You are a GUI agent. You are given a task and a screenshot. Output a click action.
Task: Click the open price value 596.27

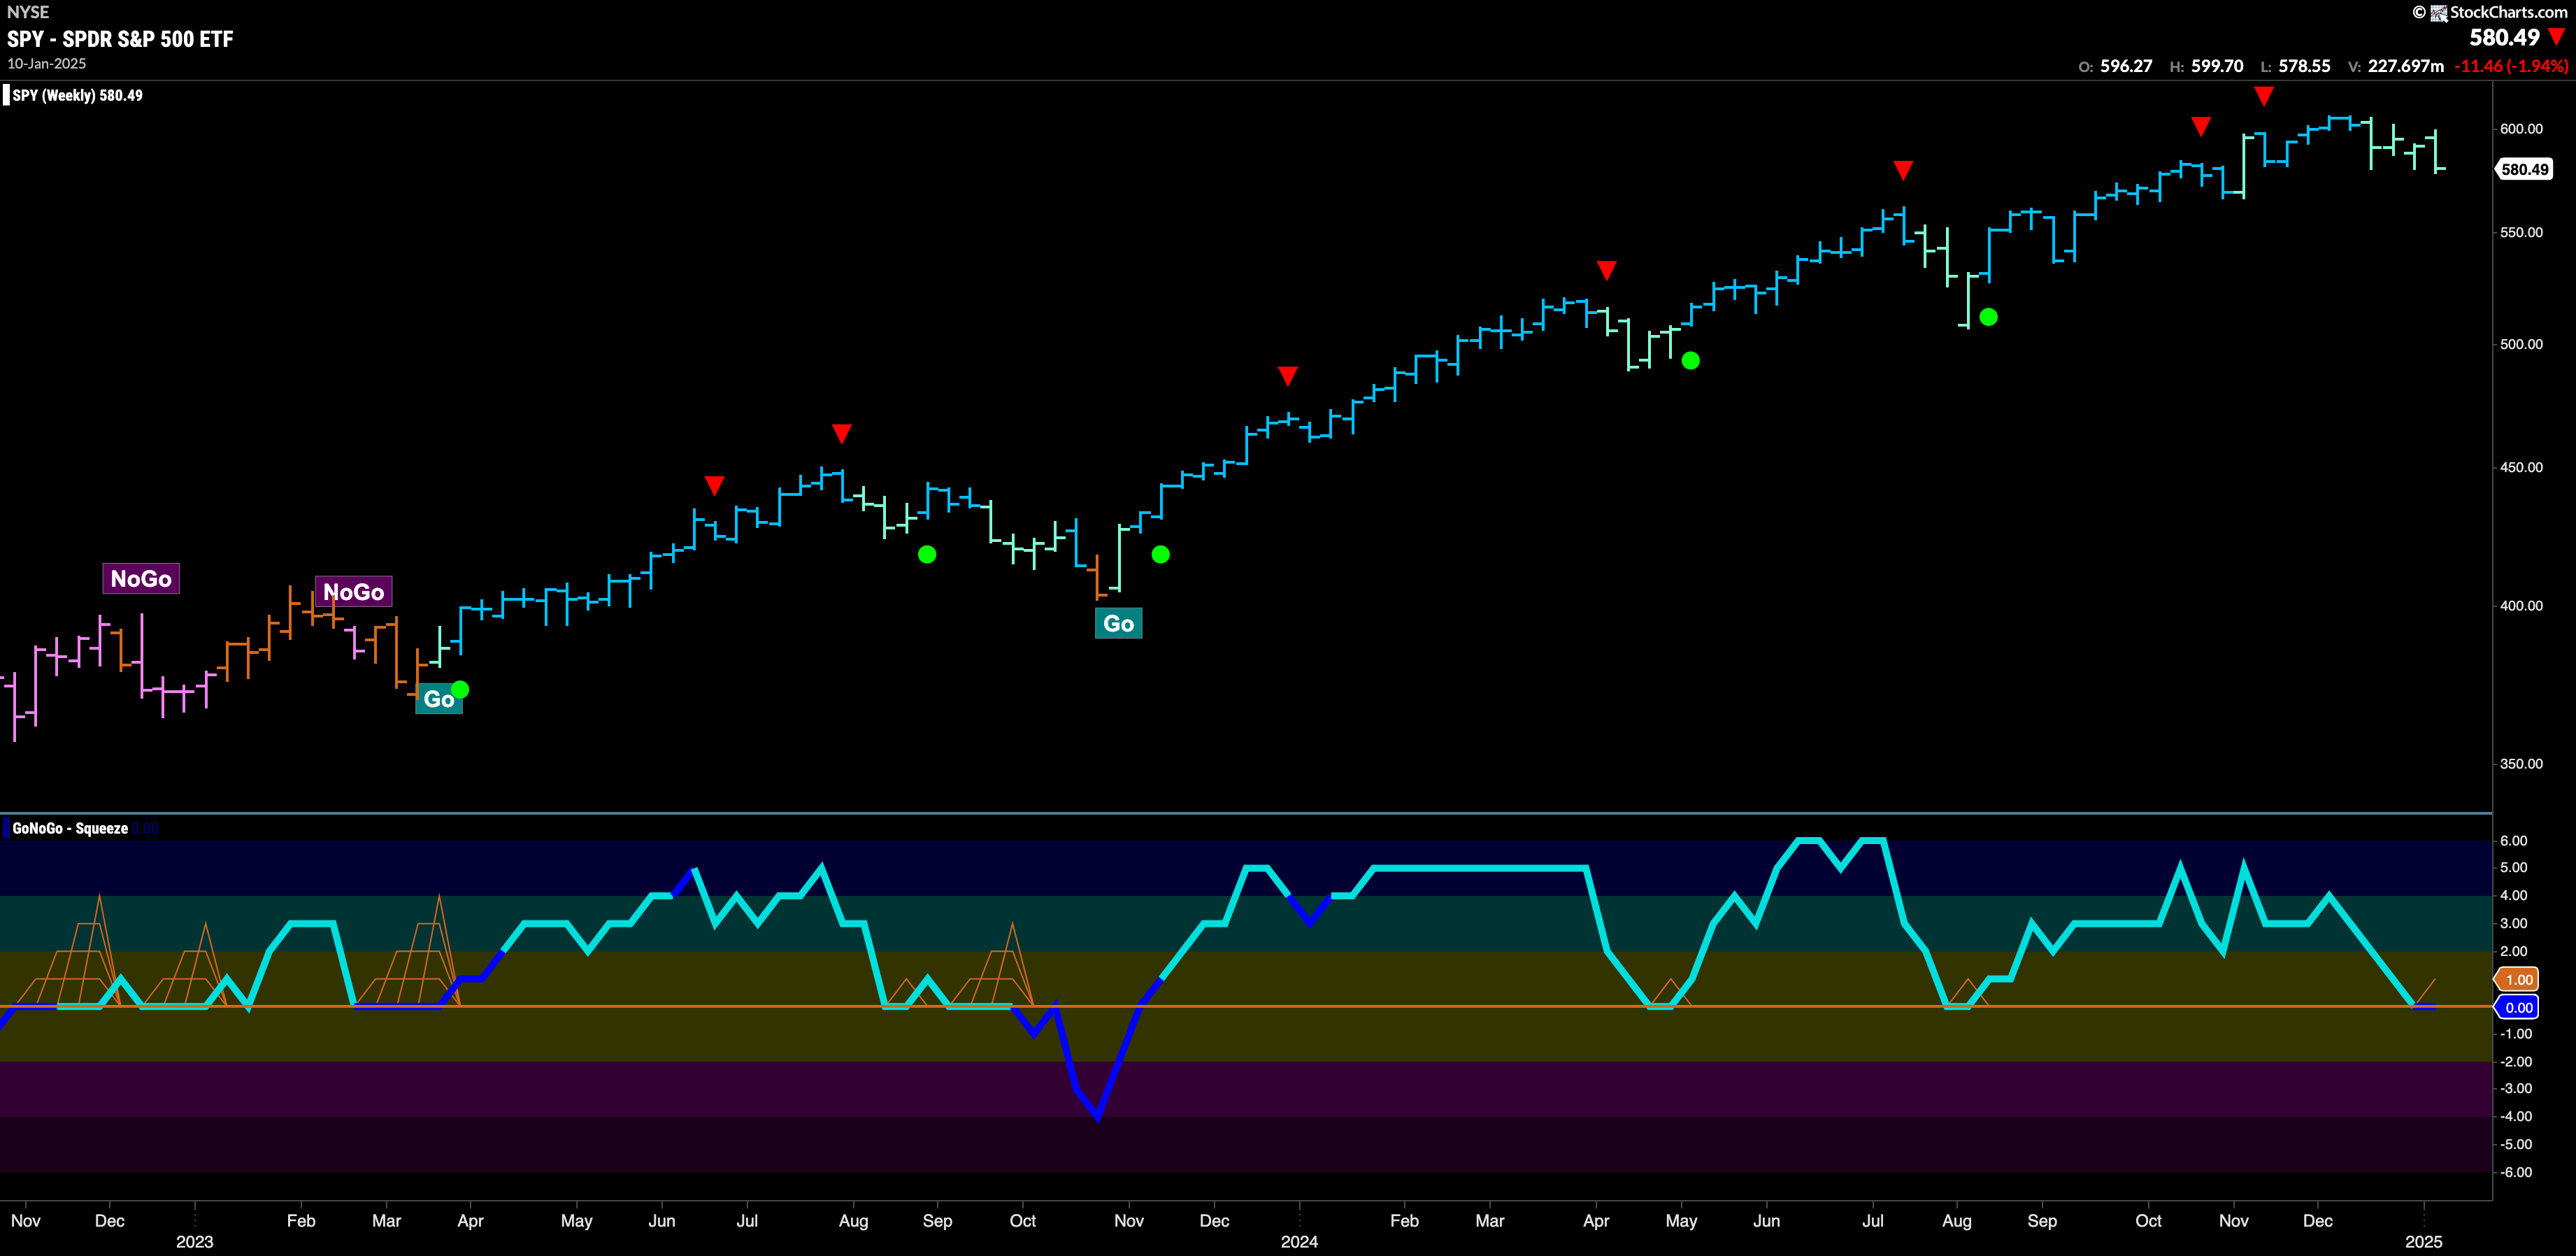pyautogui.click(x=2126, y=66)
